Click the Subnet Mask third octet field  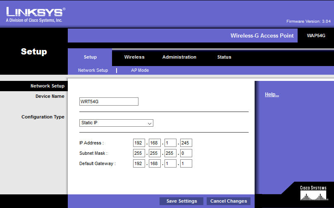tap(170, 153)
